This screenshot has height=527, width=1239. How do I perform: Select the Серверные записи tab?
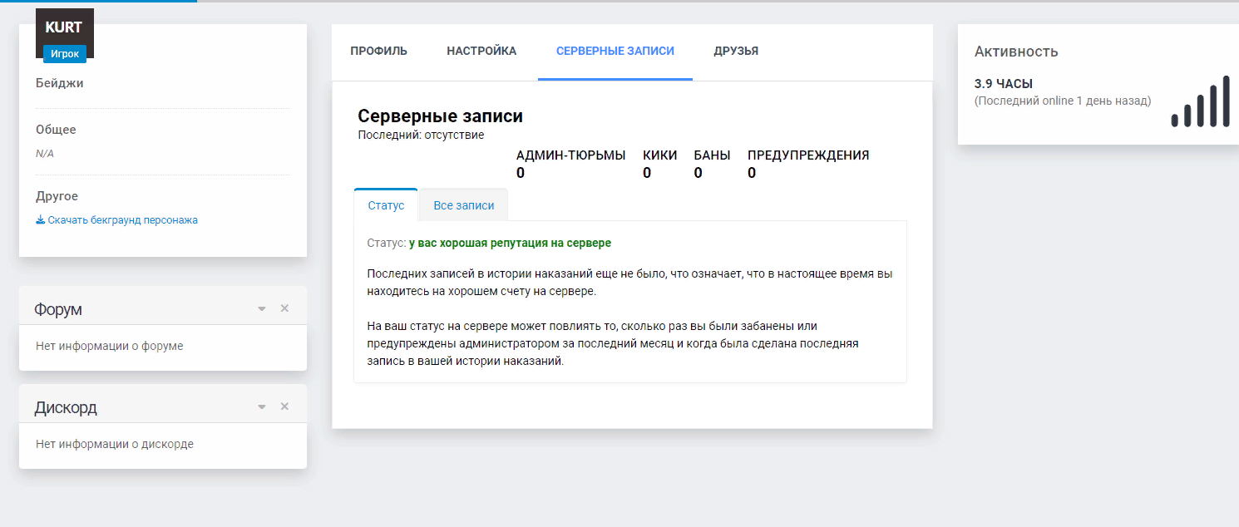click(x=615, y=52)
